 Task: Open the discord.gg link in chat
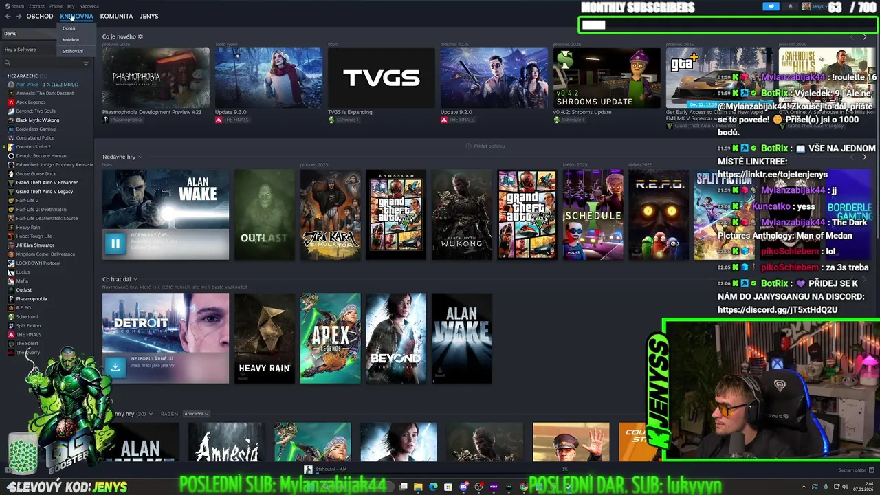[x=778, y=310]
